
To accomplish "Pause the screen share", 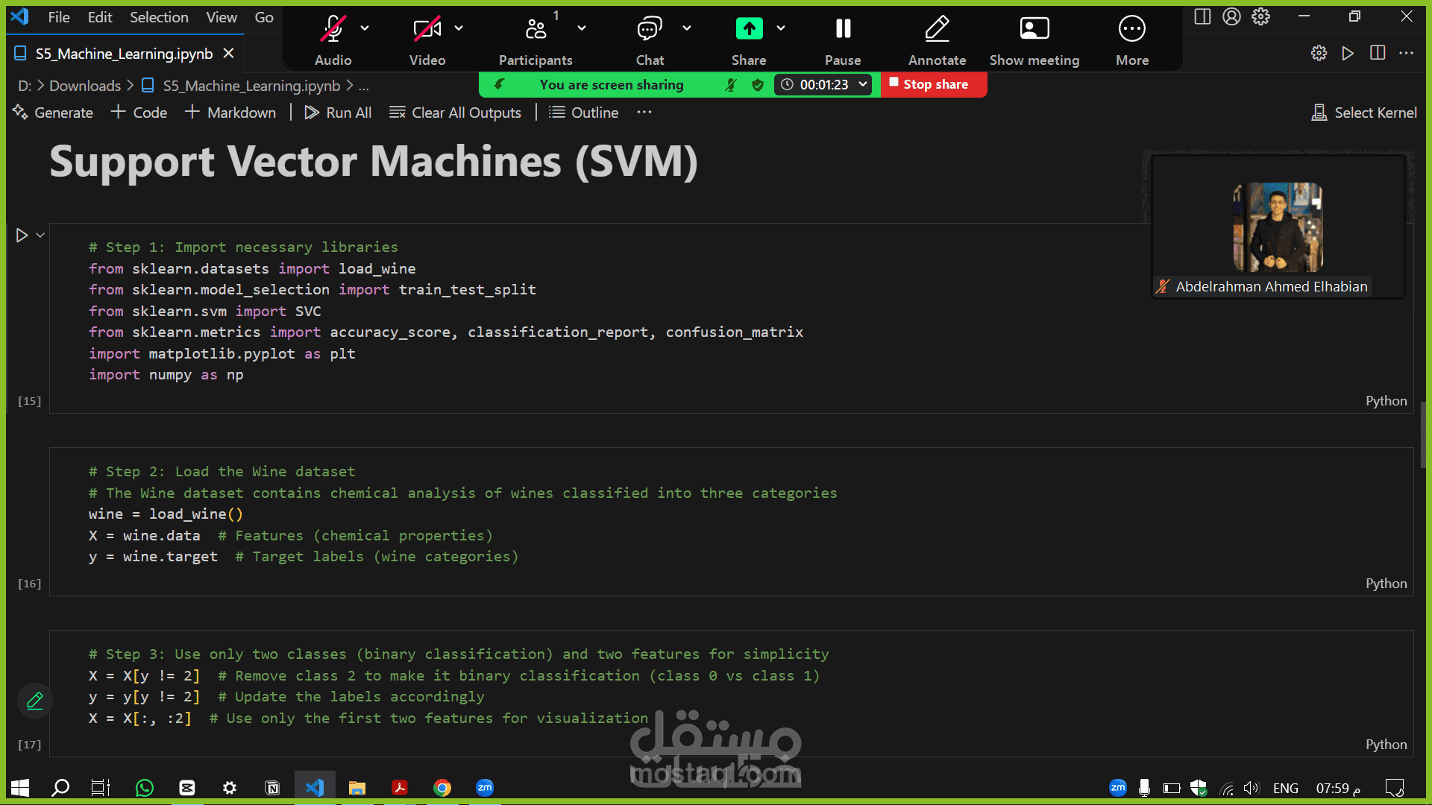I will point(843,30).
